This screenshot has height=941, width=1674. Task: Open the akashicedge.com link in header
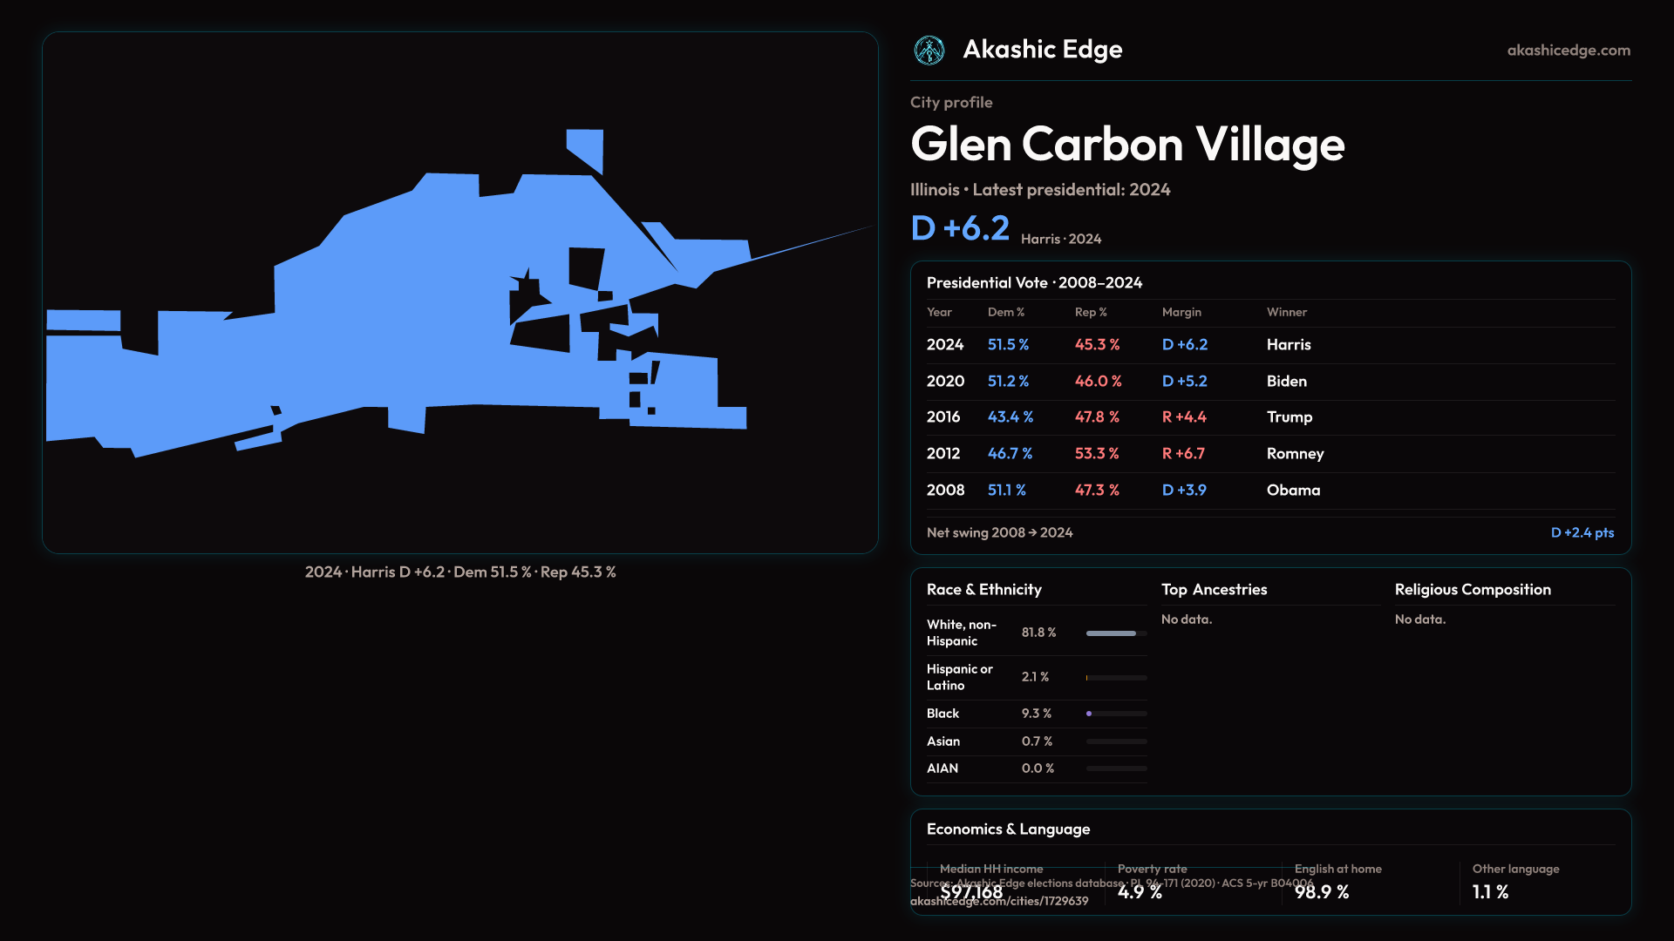[x=1568, y=51]
